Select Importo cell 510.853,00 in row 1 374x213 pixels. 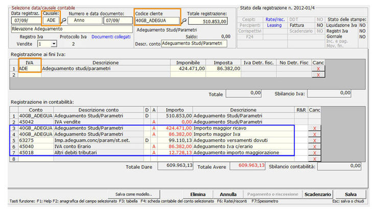click(175, 116)
